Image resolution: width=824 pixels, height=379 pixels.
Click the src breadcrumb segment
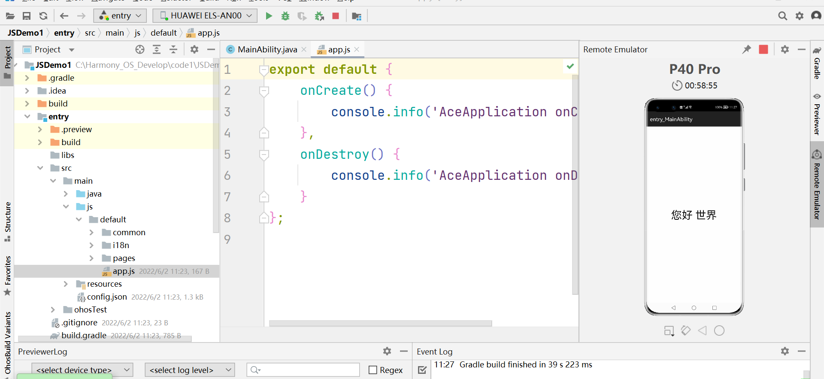coord(90,33)
